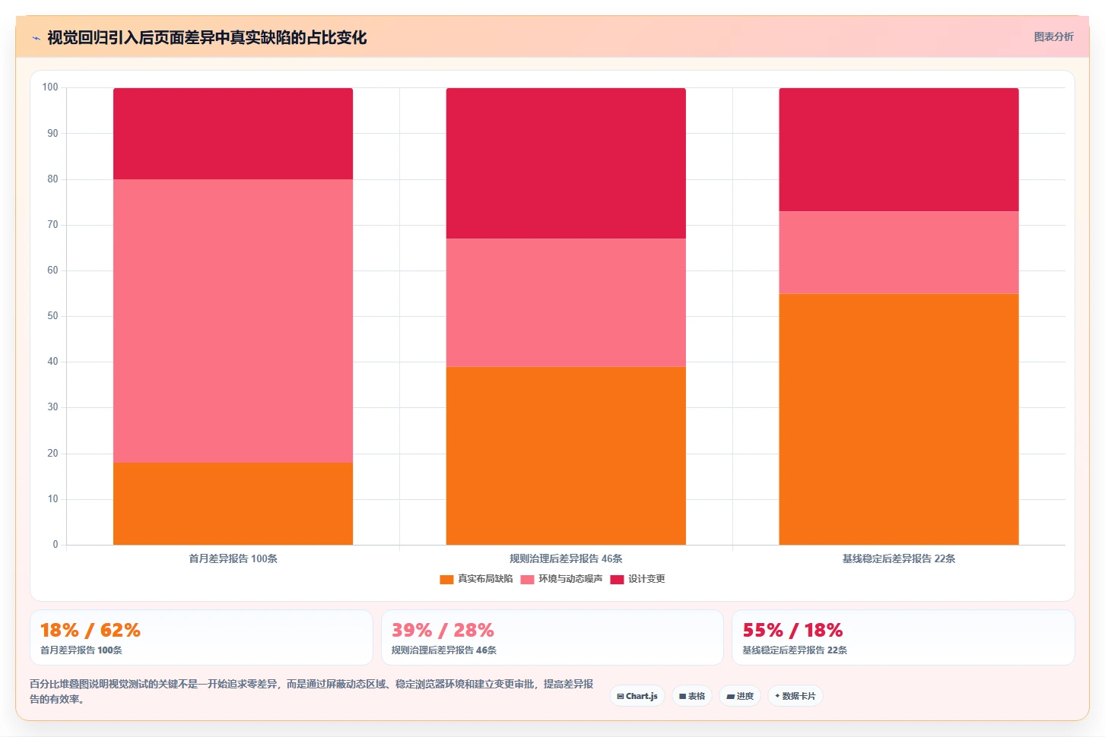Click the crimson segment of the 首月差异报告 bar
The width and height of the screenshot is (1105, 737).
[x=233, y=134]
